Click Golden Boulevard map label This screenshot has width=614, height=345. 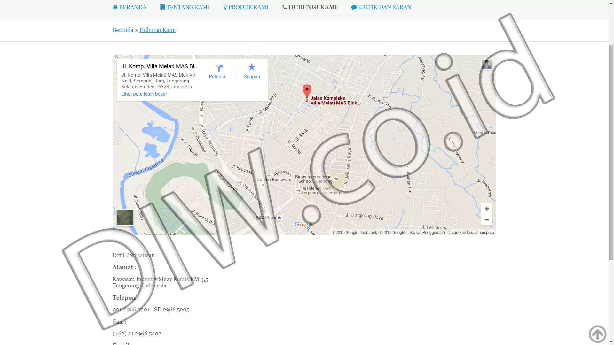point(274,180)
